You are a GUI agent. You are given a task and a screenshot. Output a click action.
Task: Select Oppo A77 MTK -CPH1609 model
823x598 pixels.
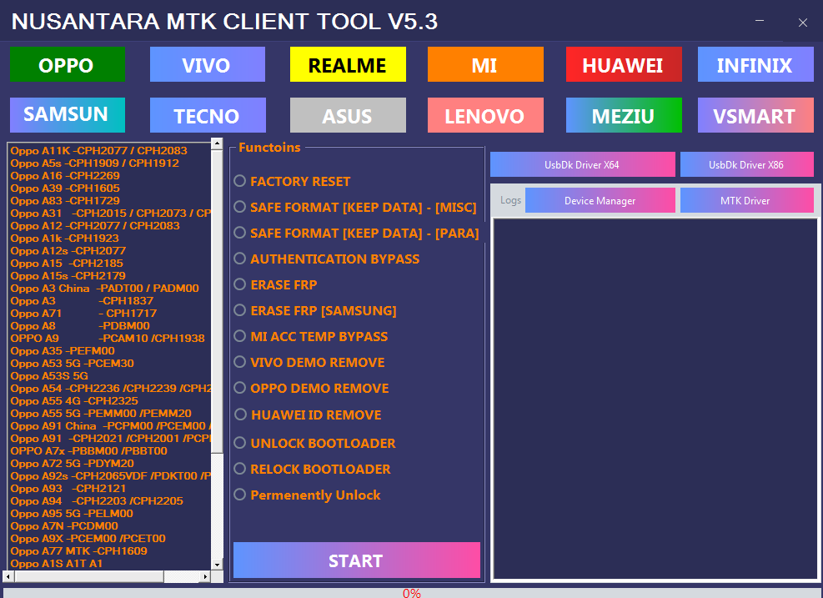[78, 551]
